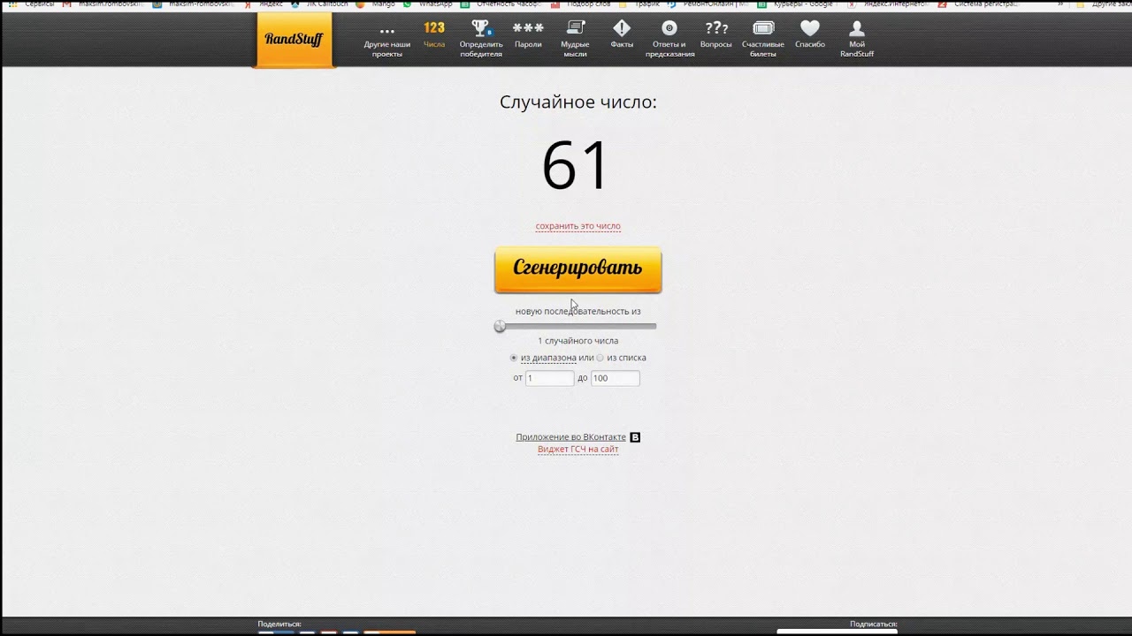1132x636 pixels.
Task: Open the Приложение во ВКонтакте link
Action: pos(570,437)
